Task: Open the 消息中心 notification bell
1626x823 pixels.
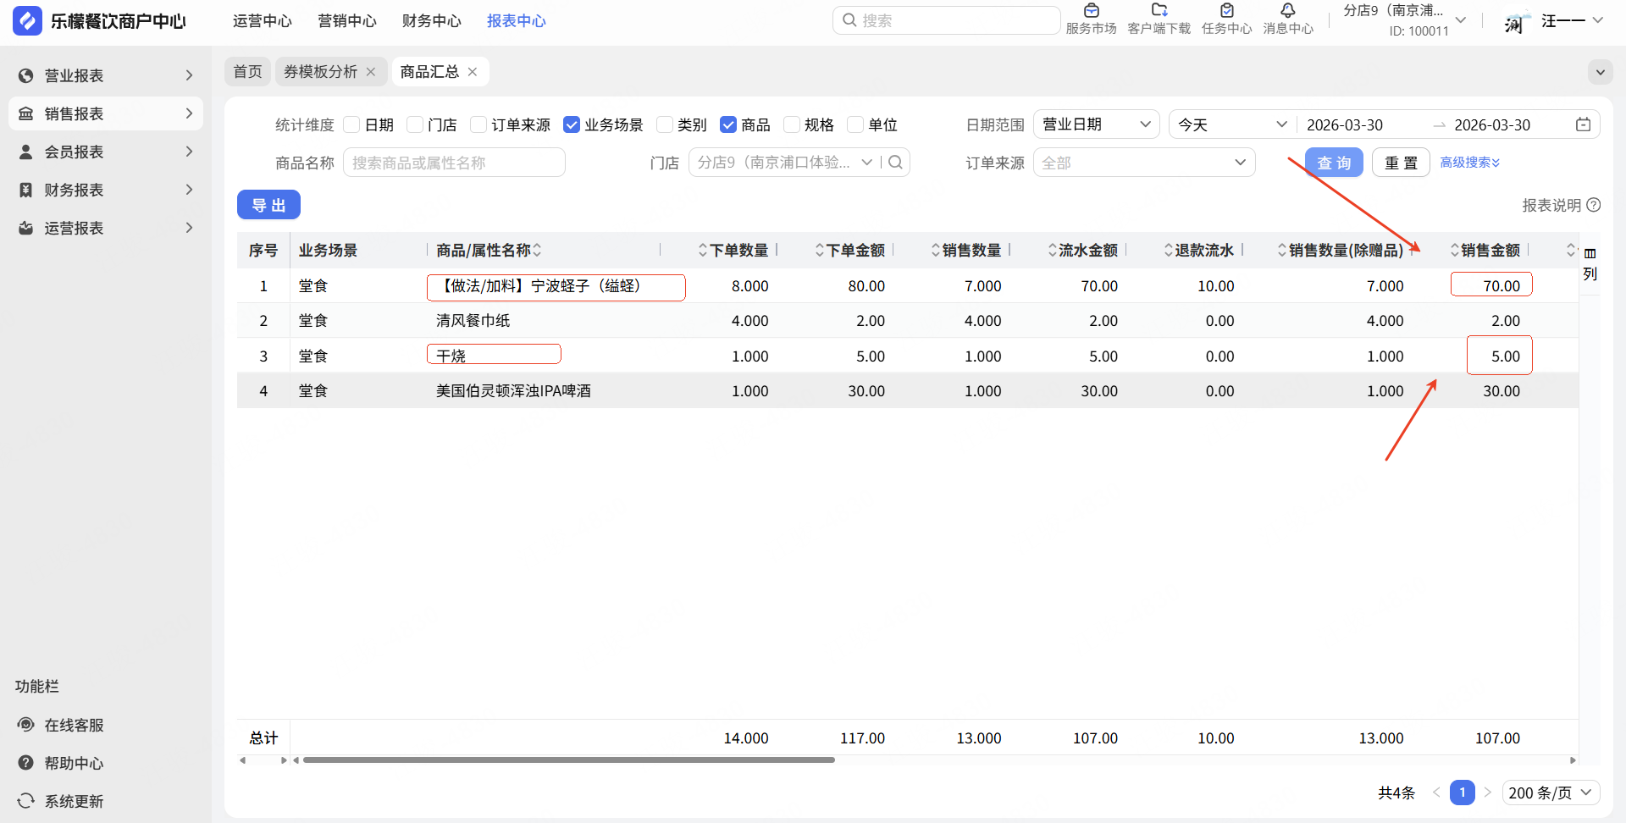Action: [1287, 12]
